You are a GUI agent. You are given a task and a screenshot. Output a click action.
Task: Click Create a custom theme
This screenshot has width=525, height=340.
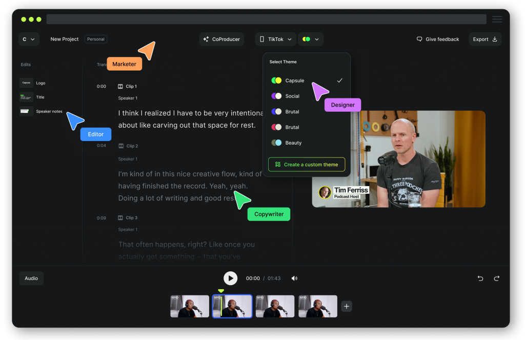click(306, 165)
